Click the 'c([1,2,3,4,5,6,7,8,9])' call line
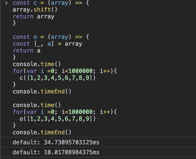This screenshot has height=159, width=196. point(58,78)
